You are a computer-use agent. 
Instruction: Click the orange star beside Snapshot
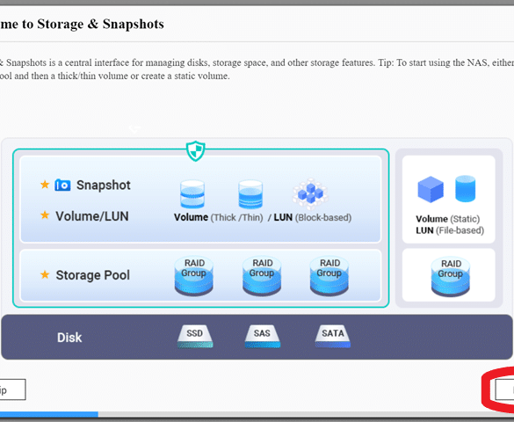pos(45,185)
